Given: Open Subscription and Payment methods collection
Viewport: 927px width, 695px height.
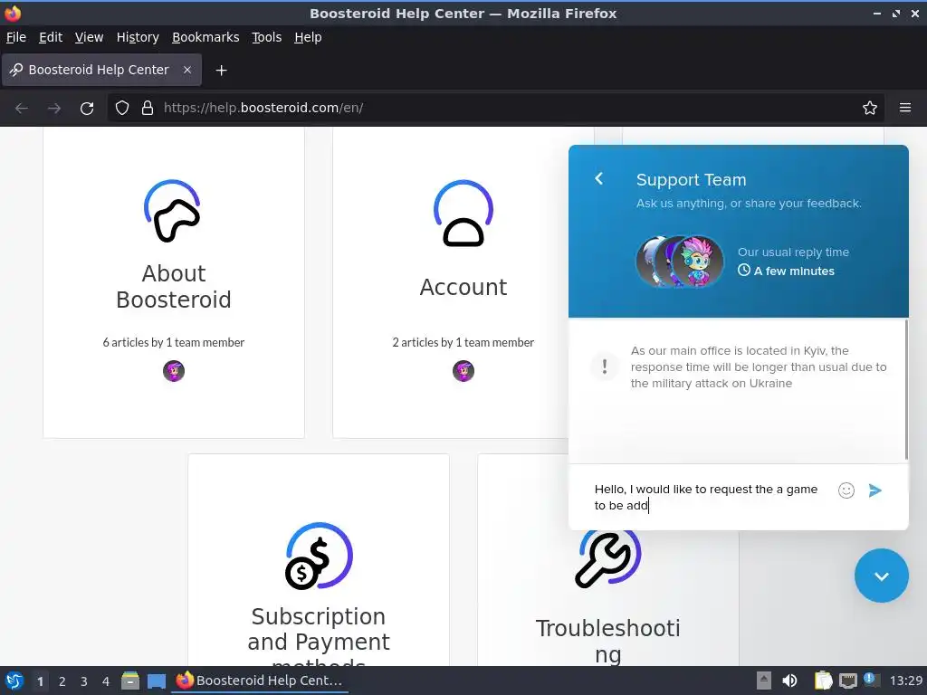Looking at the screenshot, I should click(319, 636).
